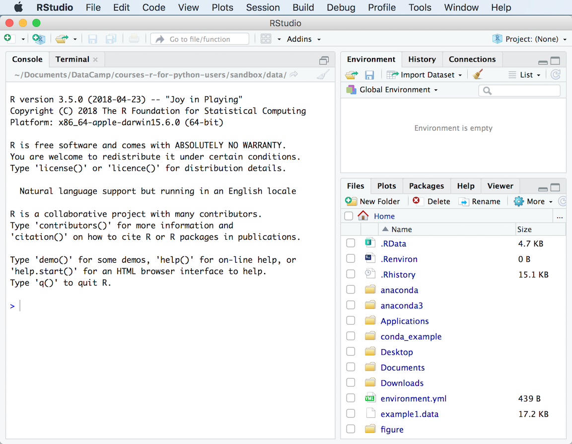Screen dimensions: 572x444
Task: Switch to the Packages tab
Action: point(426,186)
